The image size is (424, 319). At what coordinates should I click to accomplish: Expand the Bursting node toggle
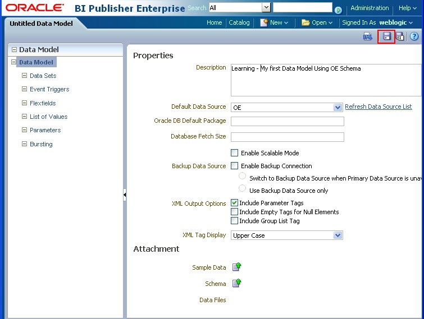[x=24, y=144]
